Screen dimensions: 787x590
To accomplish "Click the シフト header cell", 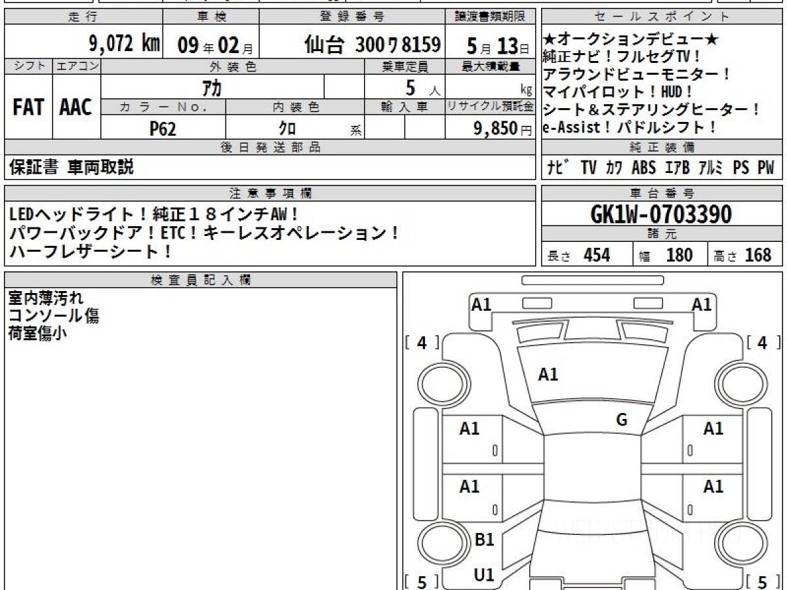I will (x=28, y=66).
